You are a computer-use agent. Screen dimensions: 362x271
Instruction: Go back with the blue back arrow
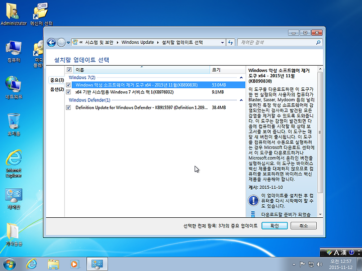click(x=51, y=42)
